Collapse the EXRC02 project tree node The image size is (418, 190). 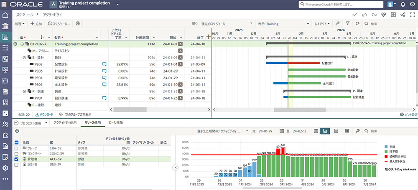click(x=22, y=44)
